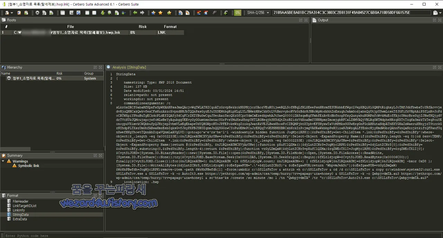
Task: Click the document with pencil icon
Action: 187,13
